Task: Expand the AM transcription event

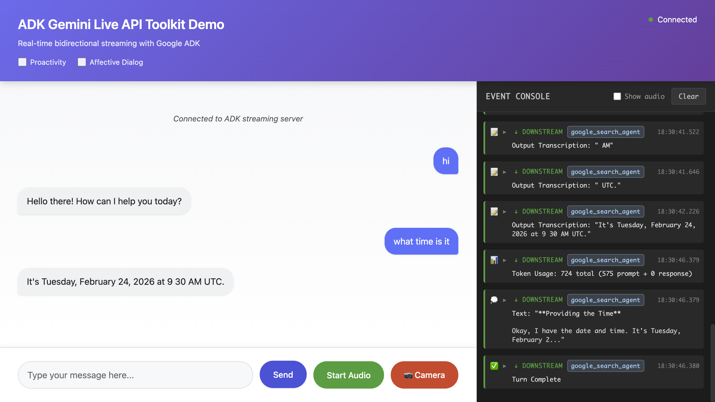Action: [505, 132]
